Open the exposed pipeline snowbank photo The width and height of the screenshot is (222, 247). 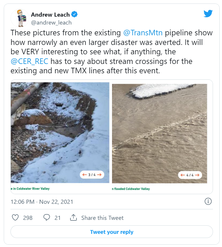coord(60,133)
